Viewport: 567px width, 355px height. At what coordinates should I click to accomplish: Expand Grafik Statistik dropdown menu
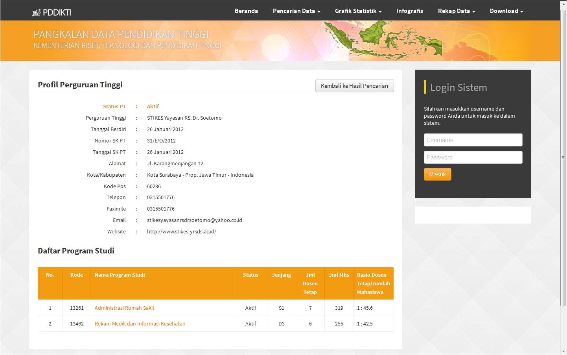tap(358, 11)
